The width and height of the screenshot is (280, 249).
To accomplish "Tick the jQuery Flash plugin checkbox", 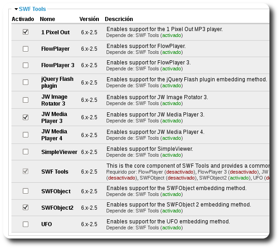I will [x=26, y=82].
